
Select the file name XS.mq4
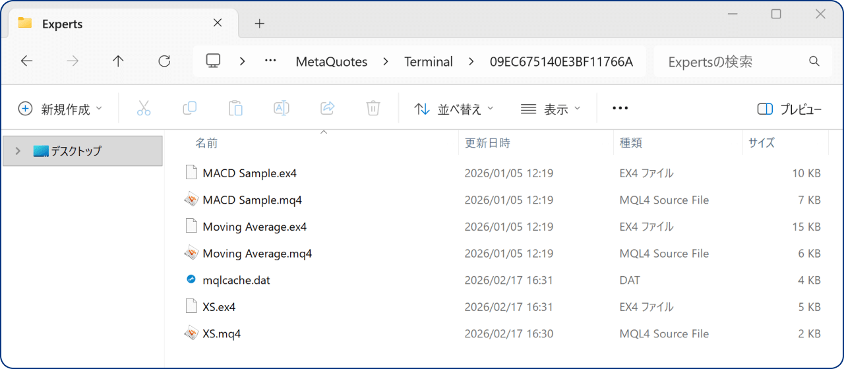point(222,333)
